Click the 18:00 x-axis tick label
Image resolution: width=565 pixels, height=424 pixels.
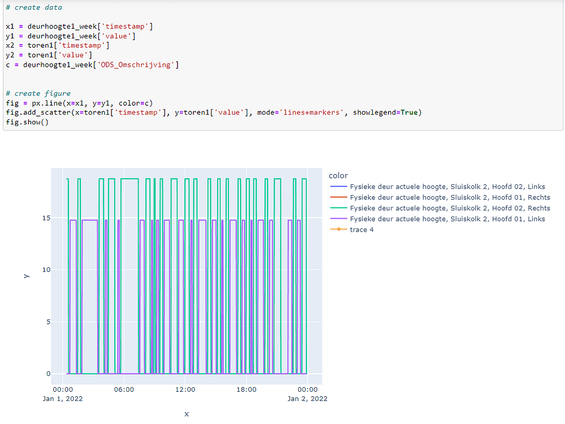[x=246, y=389]
